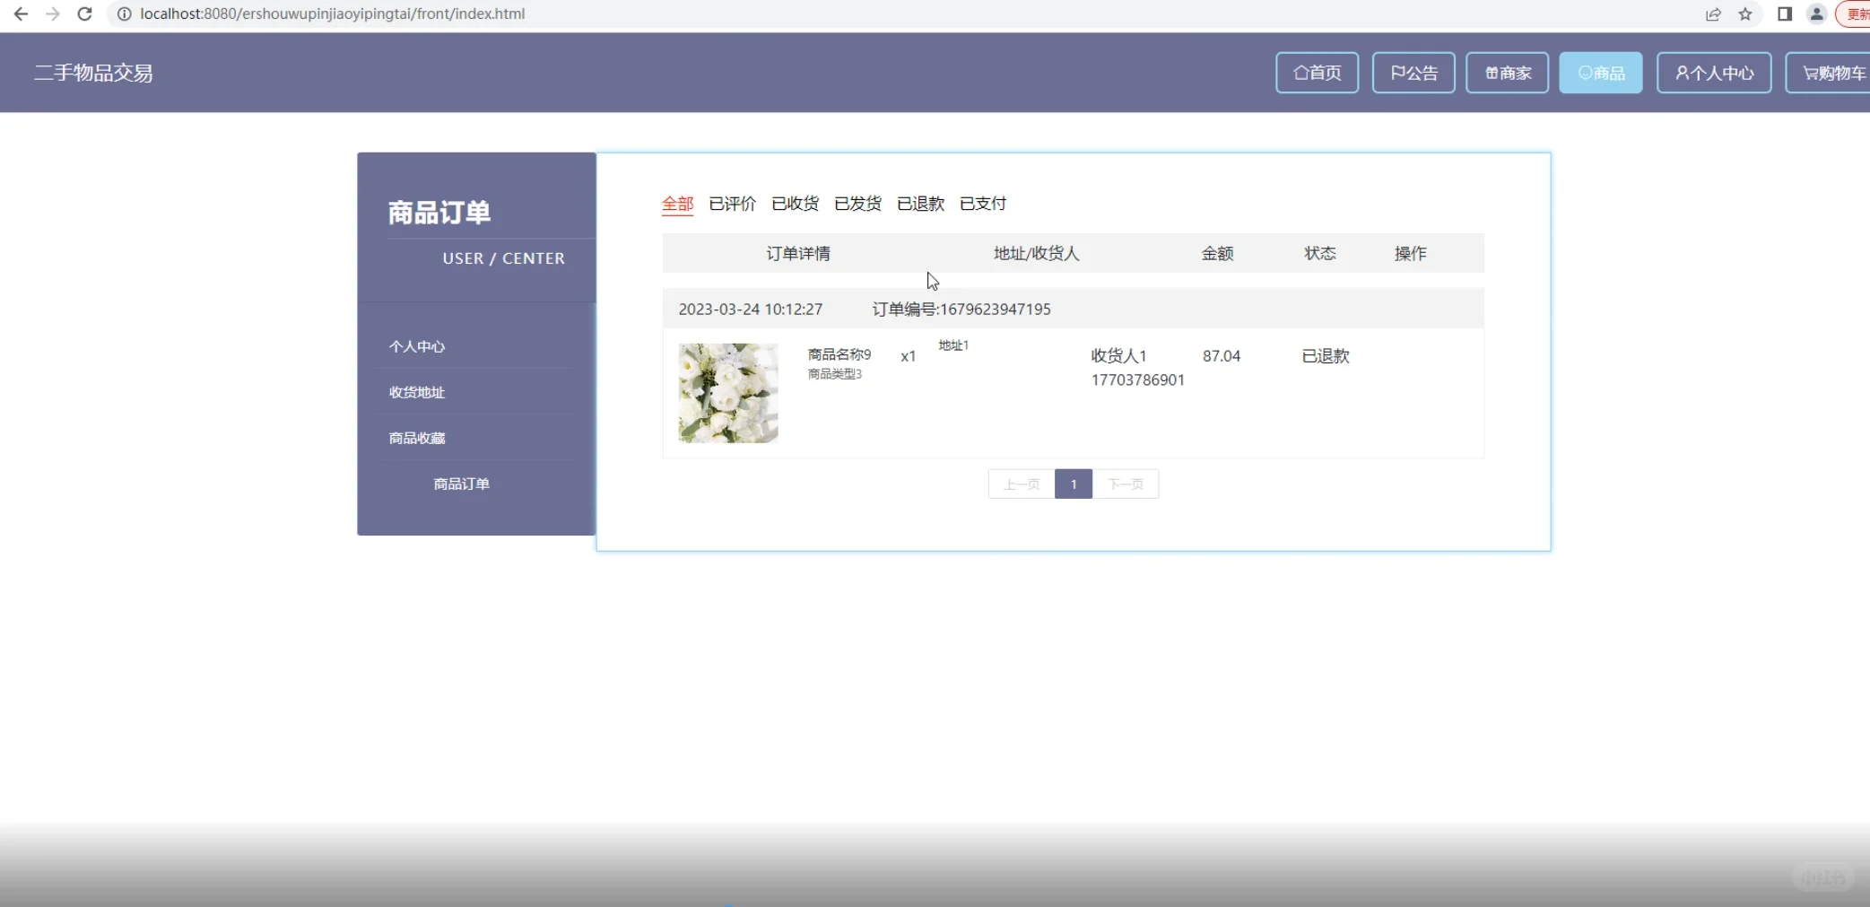This screenshot has height=907, width=1870.
Task: Open 商品收藏 from the sidebar
Action: [416, 438]
